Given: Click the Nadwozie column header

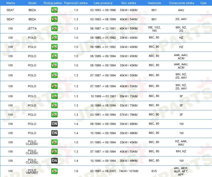Looking at the screenshot, I should 155,3.
